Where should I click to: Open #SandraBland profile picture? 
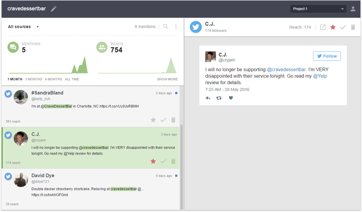click(21, 97)
